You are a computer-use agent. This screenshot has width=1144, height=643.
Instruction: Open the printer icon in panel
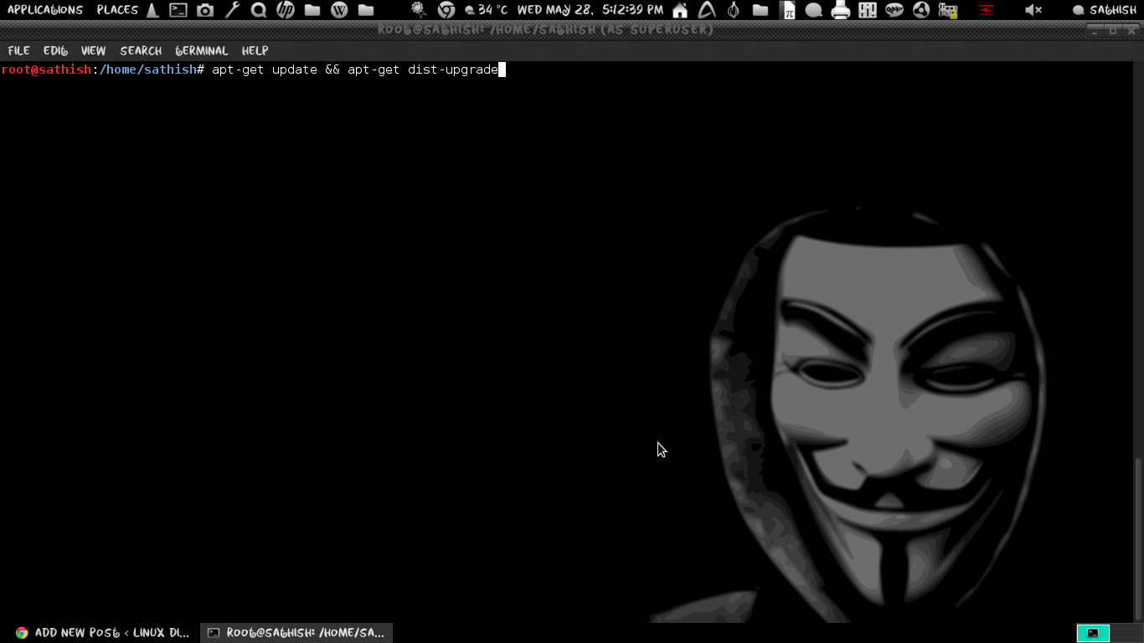tap(841, 10)
